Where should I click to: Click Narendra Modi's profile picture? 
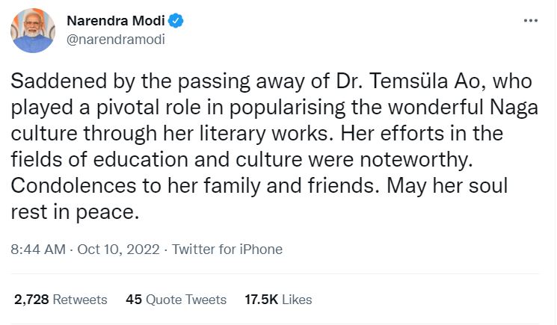(31, 31)
